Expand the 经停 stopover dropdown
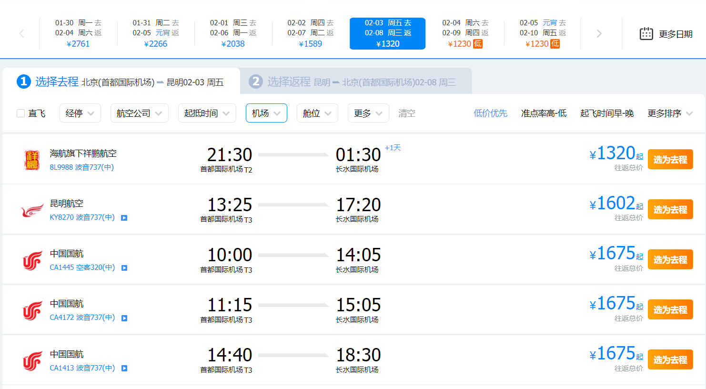706x389 pixels. point(80,113)
